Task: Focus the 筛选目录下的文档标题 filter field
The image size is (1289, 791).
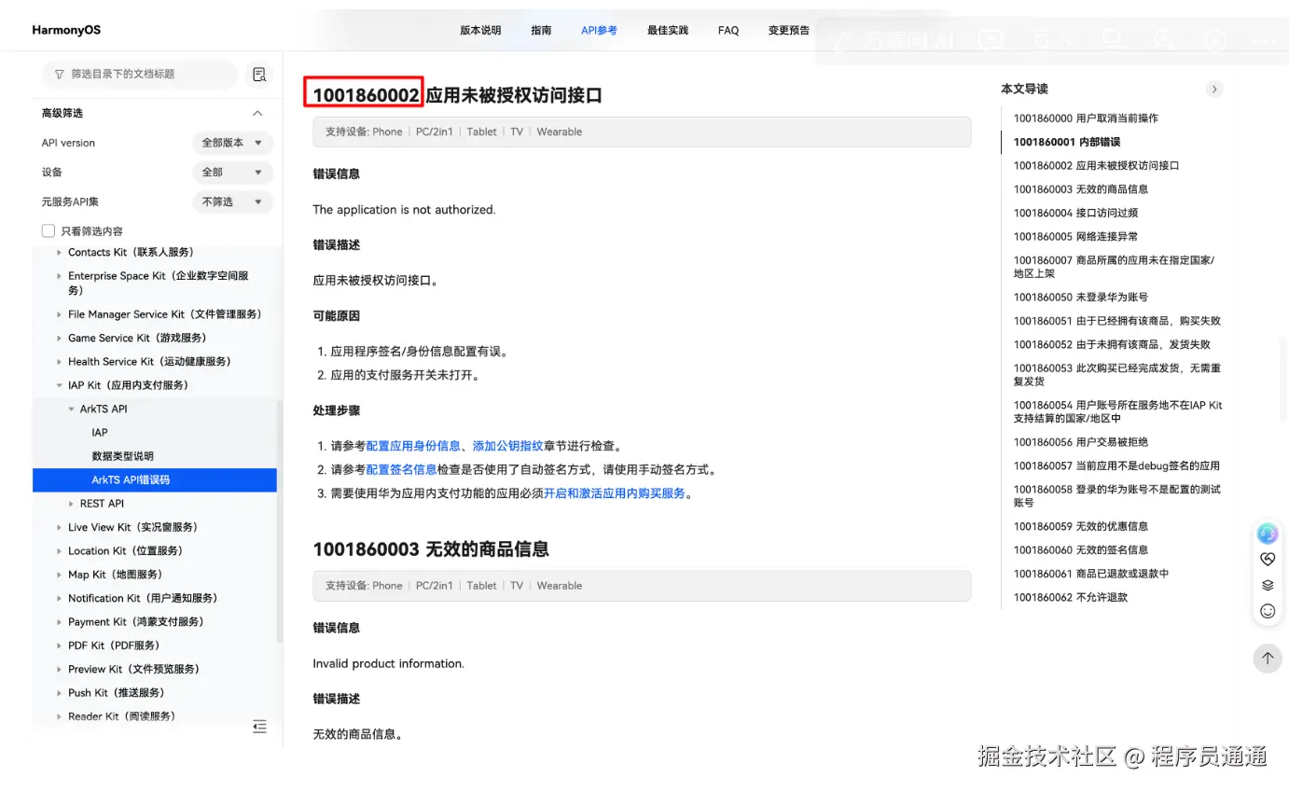Action: click(x=140, y=74)
